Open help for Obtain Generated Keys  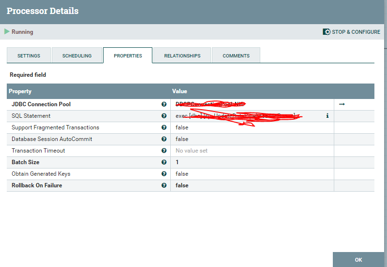point(164,174)
